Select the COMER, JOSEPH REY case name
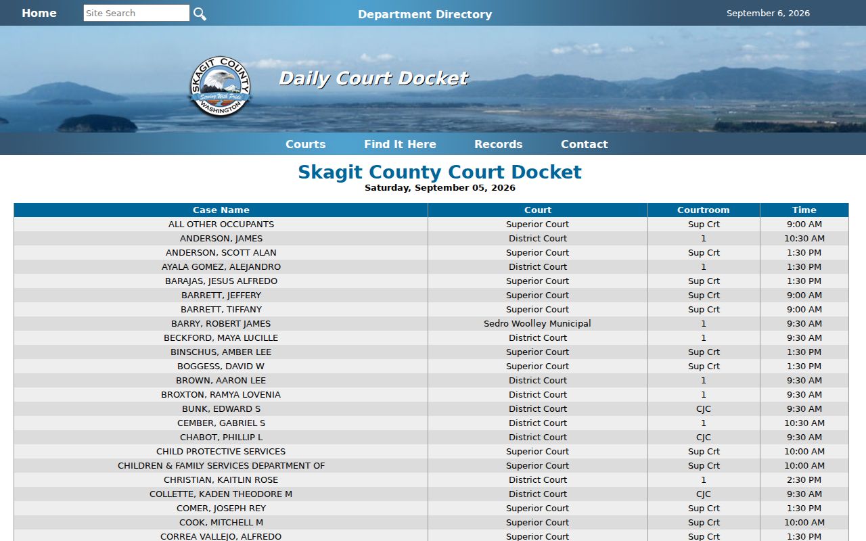 point(221,508)
